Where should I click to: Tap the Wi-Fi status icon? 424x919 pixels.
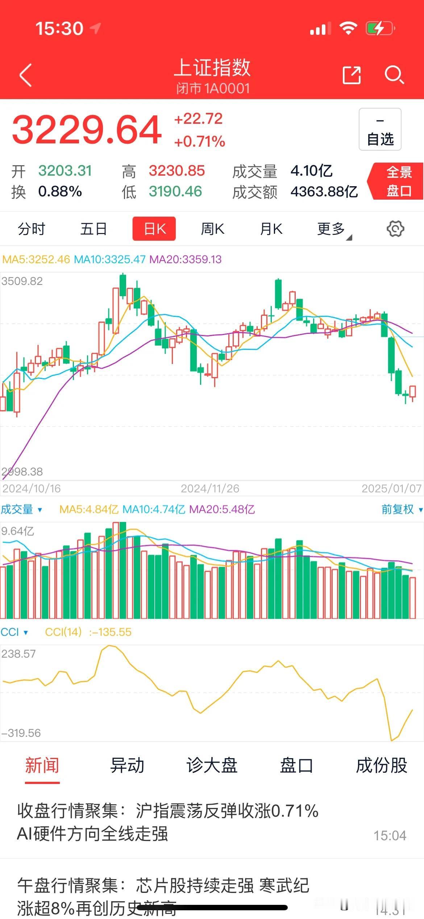(x=348, y=28)
